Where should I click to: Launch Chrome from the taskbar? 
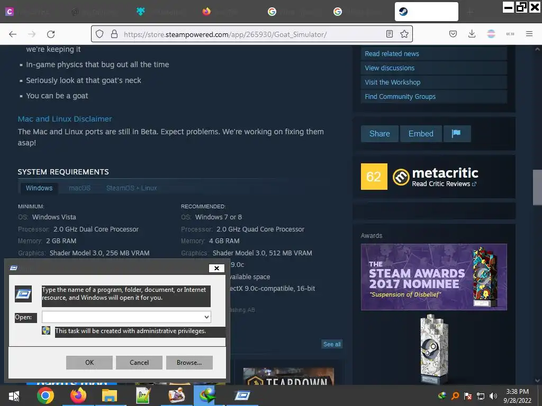coord(46,395)
